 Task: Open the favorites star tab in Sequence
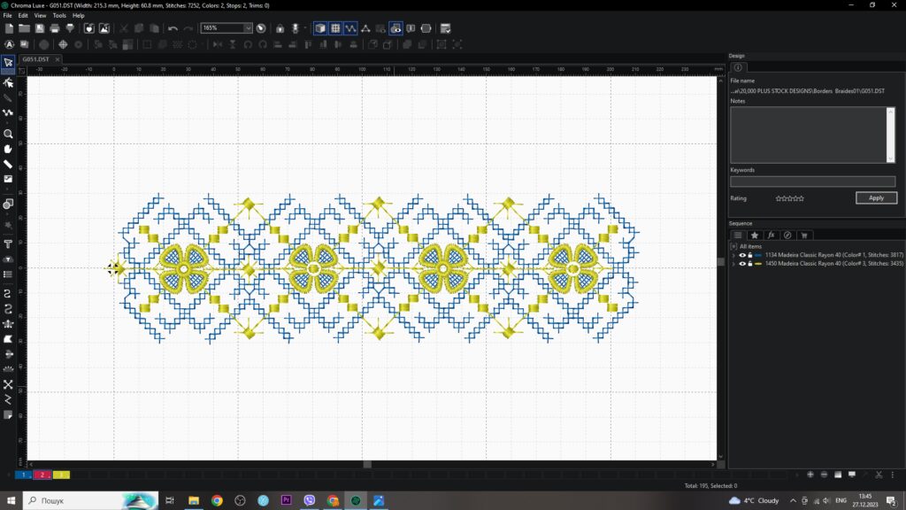754,235
